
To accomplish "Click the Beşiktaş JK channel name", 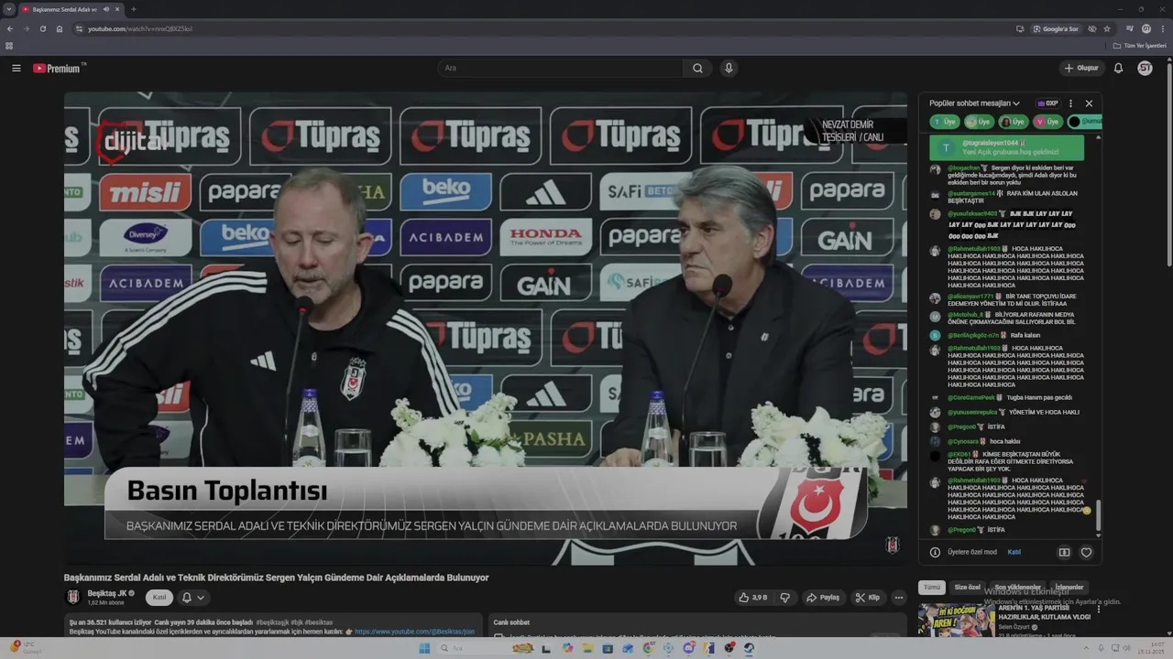I will (107, 593).
